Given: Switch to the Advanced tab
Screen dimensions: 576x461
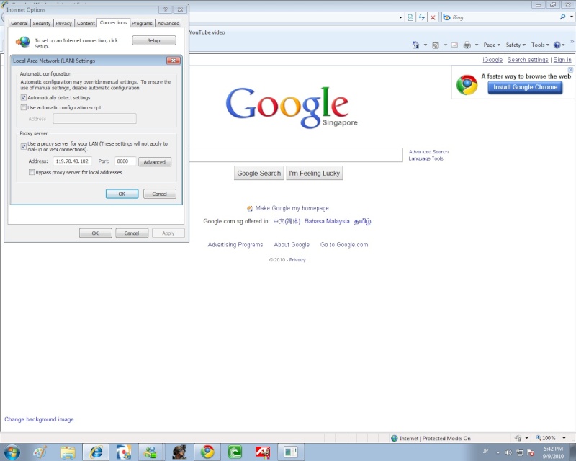Looking at the screenshot, I should point(168,23).
